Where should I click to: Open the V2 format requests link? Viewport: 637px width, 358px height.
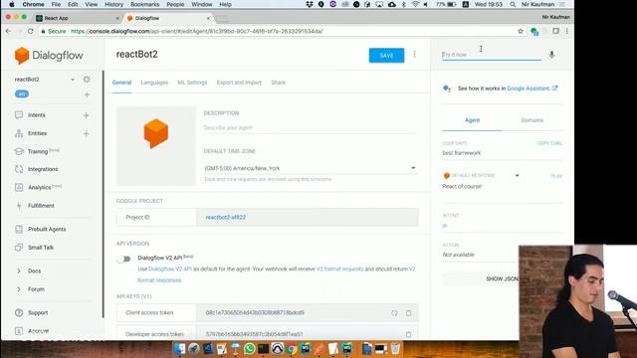pos(339,269)
